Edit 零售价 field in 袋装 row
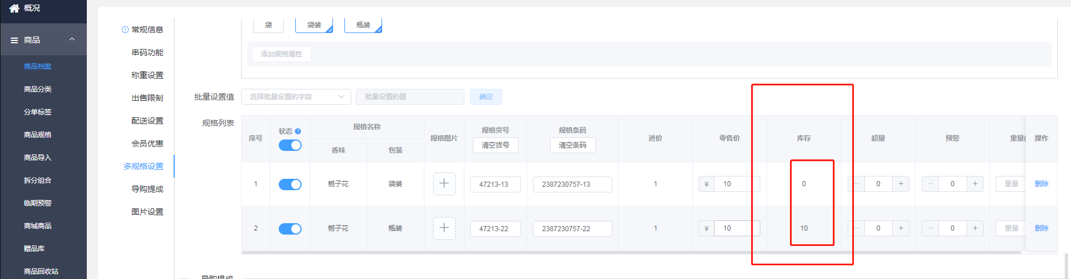The image size is (1071, 279). coord(737,184)
